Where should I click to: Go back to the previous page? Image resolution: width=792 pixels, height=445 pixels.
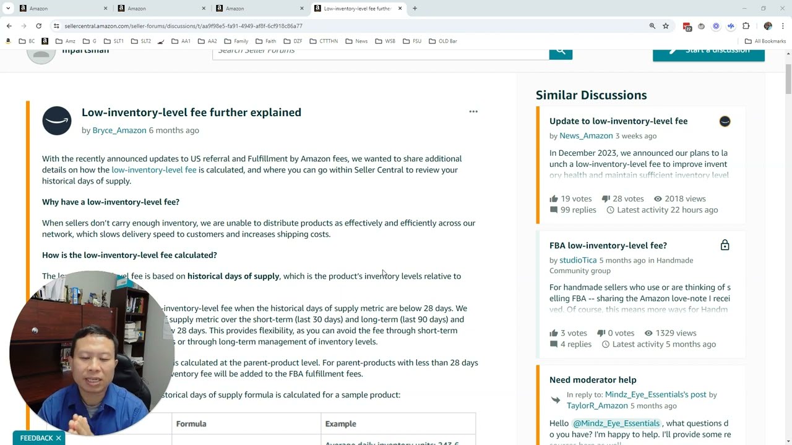point(9,26)
